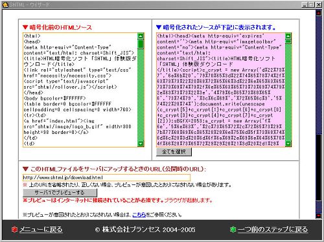Click the page scrollbar up arrow
Screen dimensions: 324x242
[319, 13]
